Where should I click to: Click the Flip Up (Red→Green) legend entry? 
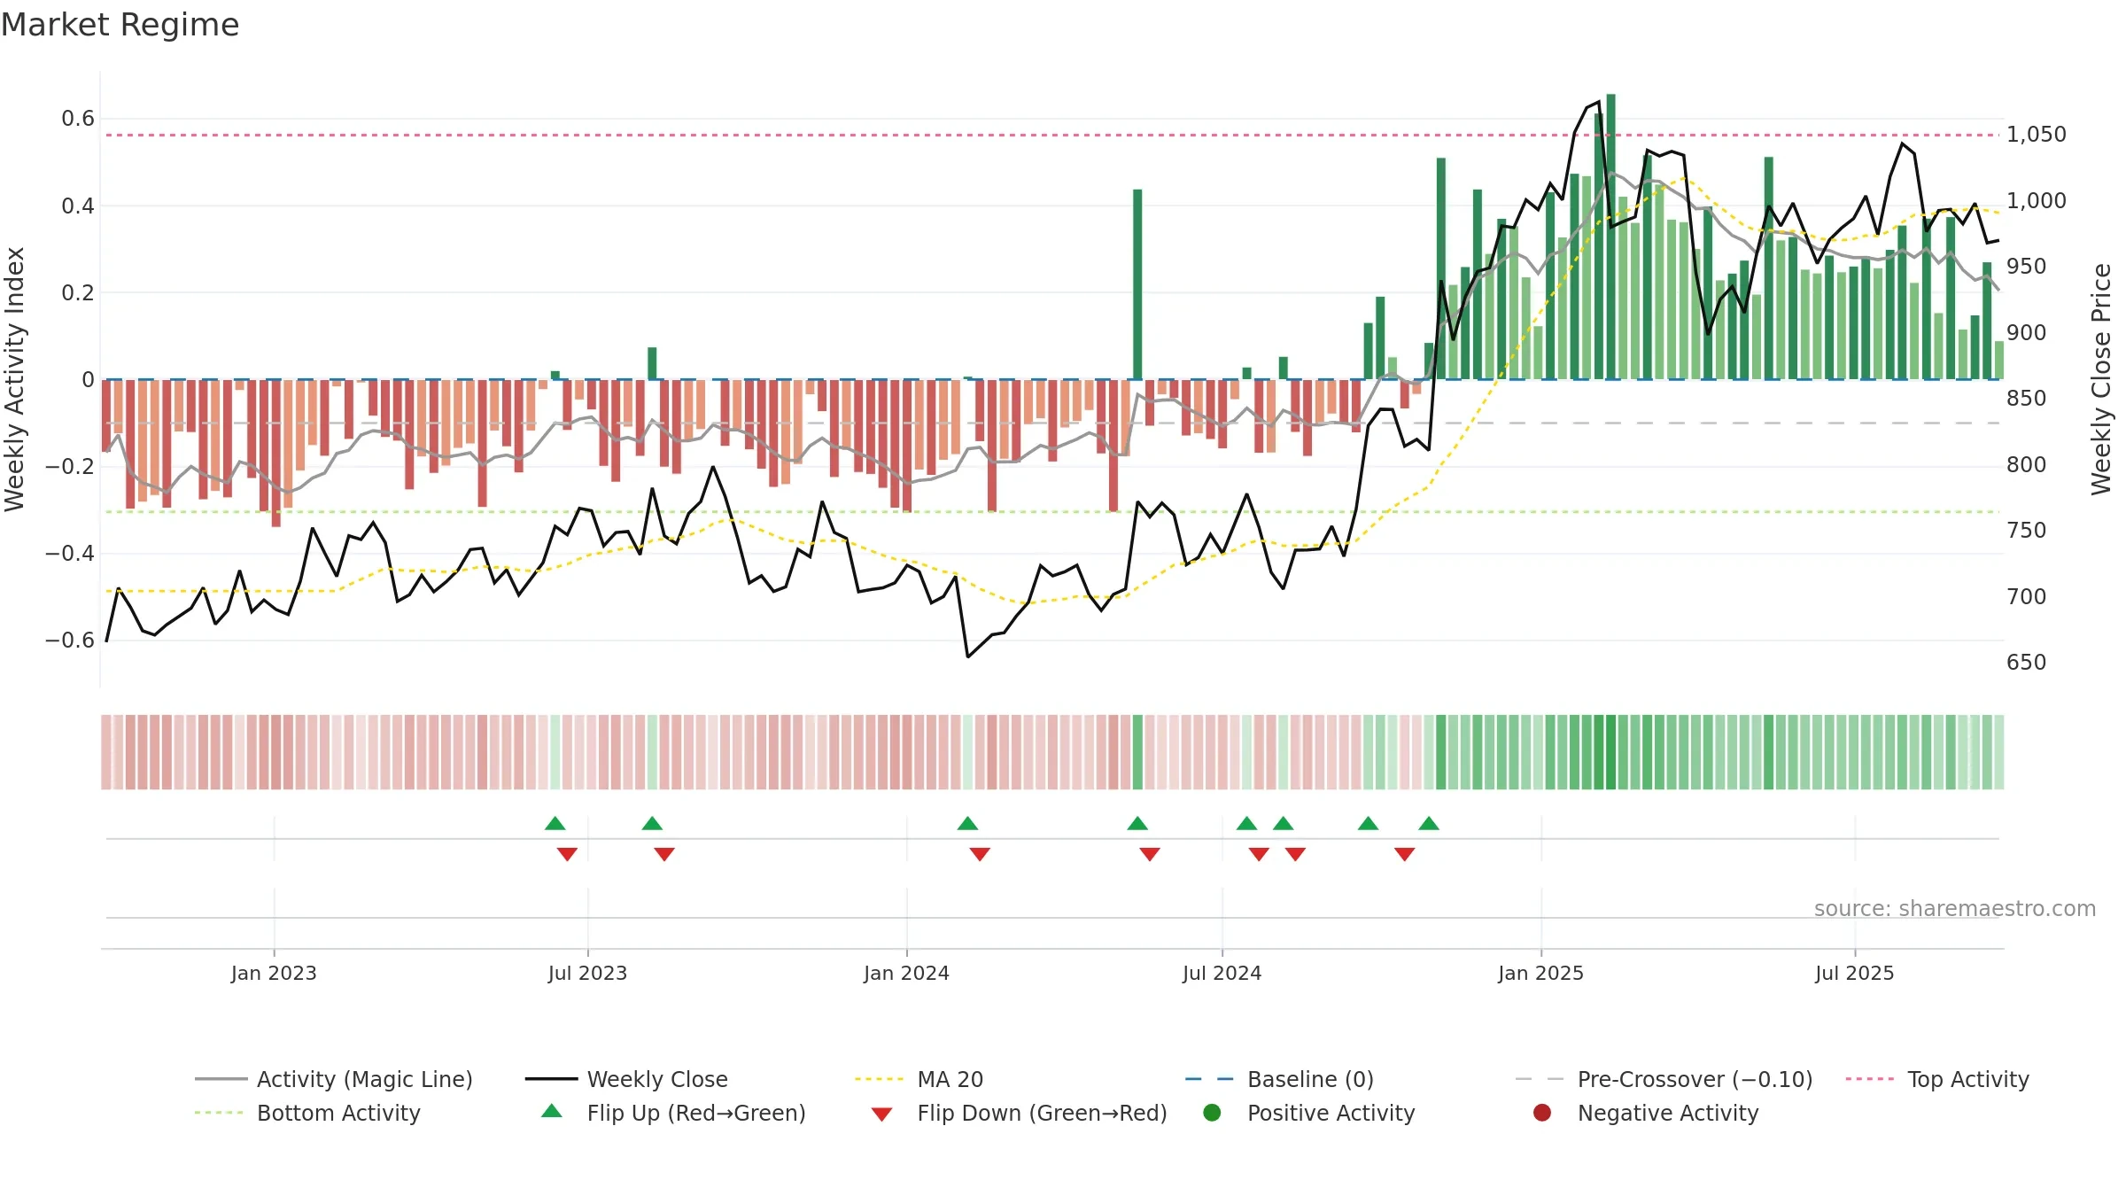click(673, 1113)
